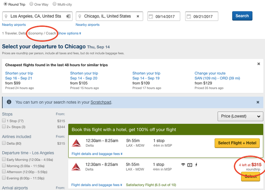Check the Early Morning departure filter
The width and height of the screenshot is (265, 190).
pos(4,159)
